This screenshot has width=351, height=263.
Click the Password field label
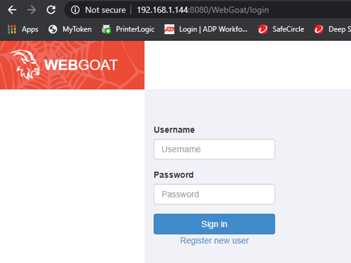coord(174,175)
